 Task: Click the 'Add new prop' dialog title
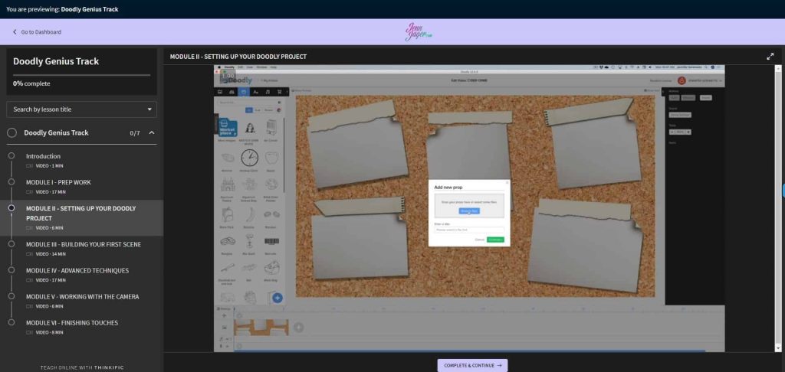[x=448, y=187]
